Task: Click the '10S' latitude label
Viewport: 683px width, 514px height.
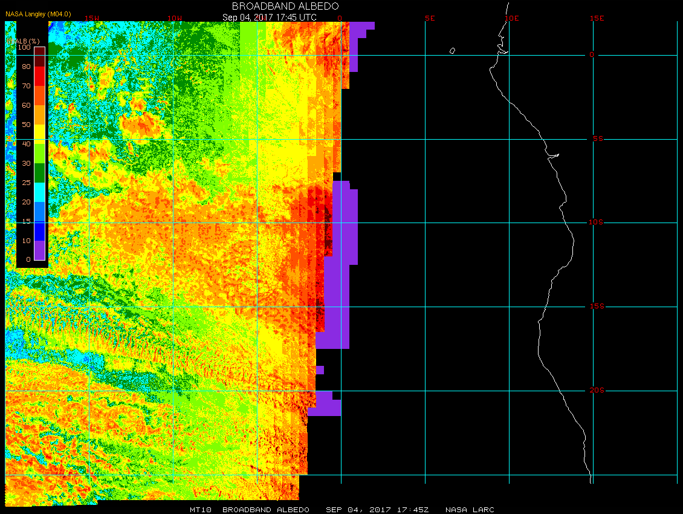Action: (x=596, y=223)
